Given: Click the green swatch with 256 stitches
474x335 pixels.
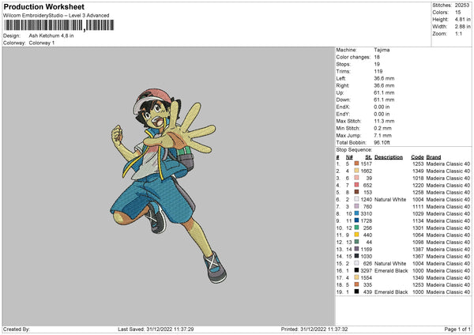Looking at the screenshot, I should click(357, 228).
